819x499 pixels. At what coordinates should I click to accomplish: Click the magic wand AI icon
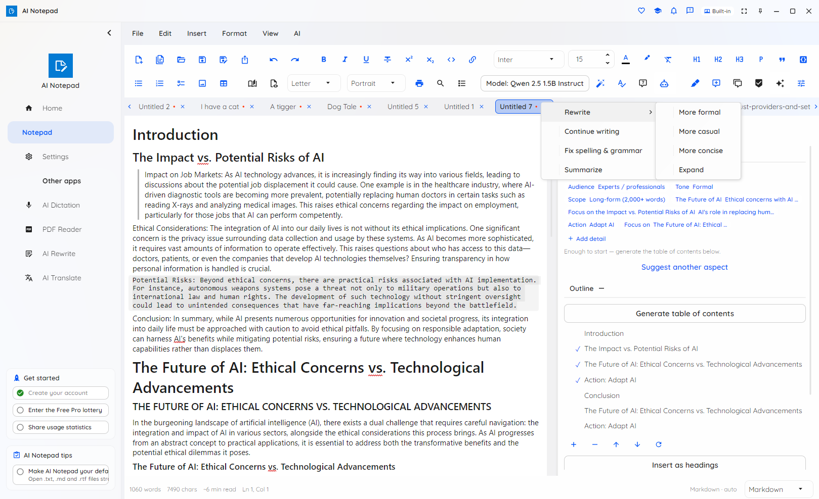[x=600, y=83]
